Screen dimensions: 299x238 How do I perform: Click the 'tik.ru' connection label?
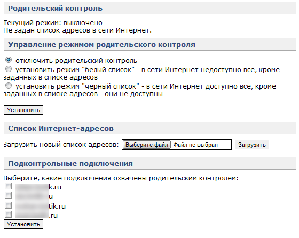pos(41,206)
